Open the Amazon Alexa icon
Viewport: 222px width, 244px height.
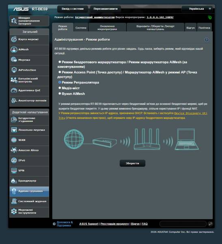(14, 150)
